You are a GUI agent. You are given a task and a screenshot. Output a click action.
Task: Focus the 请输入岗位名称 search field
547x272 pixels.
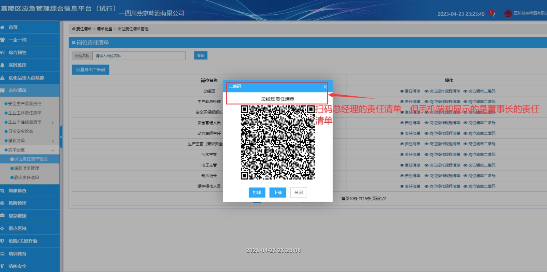139,56
